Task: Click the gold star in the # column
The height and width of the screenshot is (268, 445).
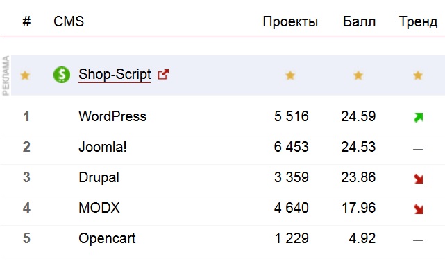Action: tap(25, 75)
